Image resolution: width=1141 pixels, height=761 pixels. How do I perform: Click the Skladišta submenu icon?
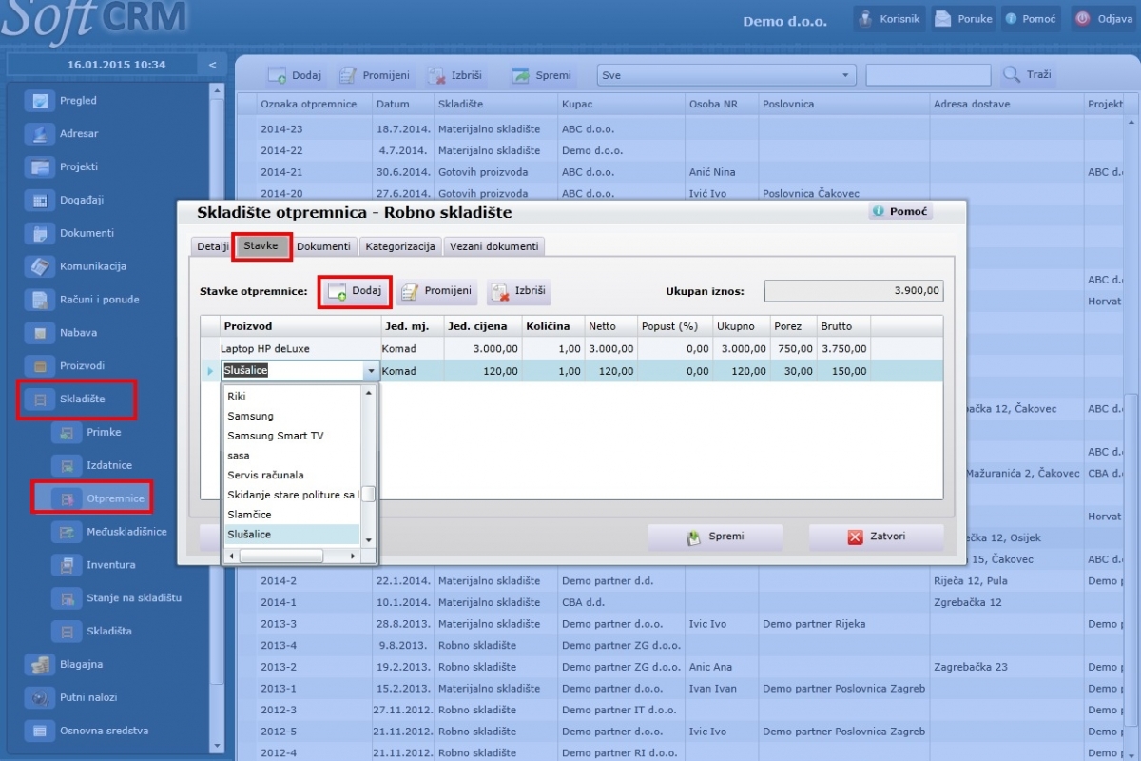67,632
